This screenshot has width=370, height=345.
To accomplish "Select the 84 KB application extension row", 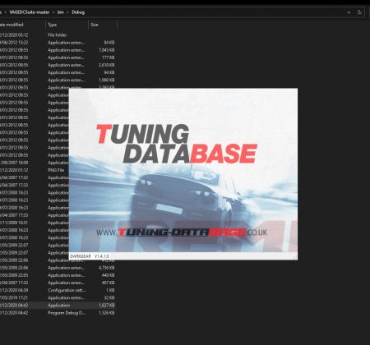I will [x=58, y=43].
